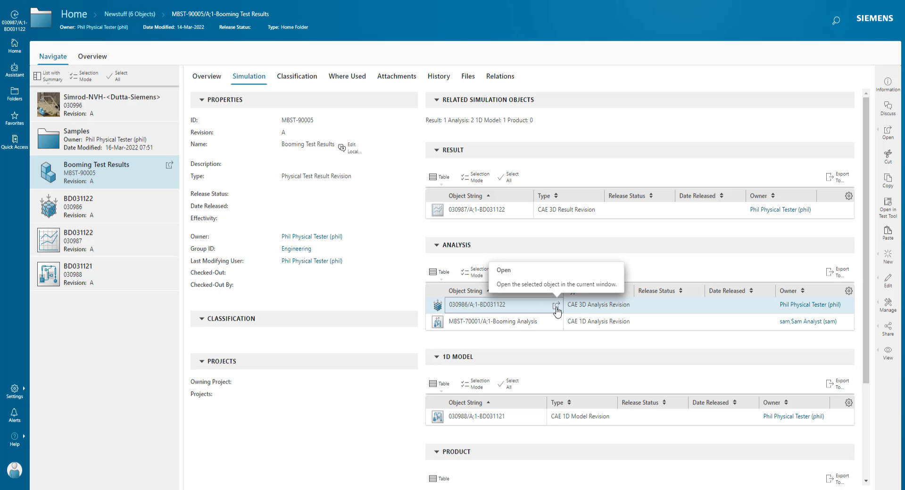Open List with Summary view dropdown

coord(48,76)
